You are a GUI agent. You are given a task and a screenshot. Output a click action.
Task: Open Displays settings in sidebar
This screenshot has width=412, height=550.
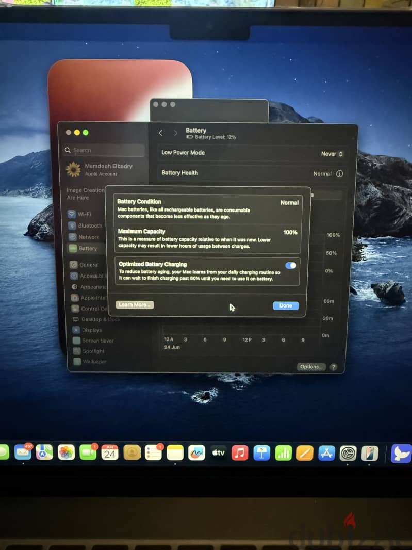[x=87, y=330]
